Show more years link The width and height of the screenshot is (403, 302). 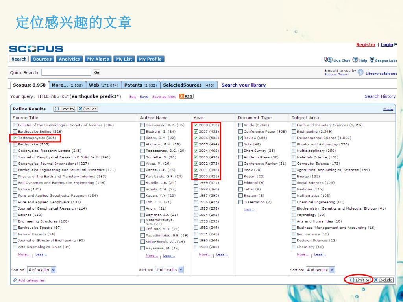click(205, 254)
